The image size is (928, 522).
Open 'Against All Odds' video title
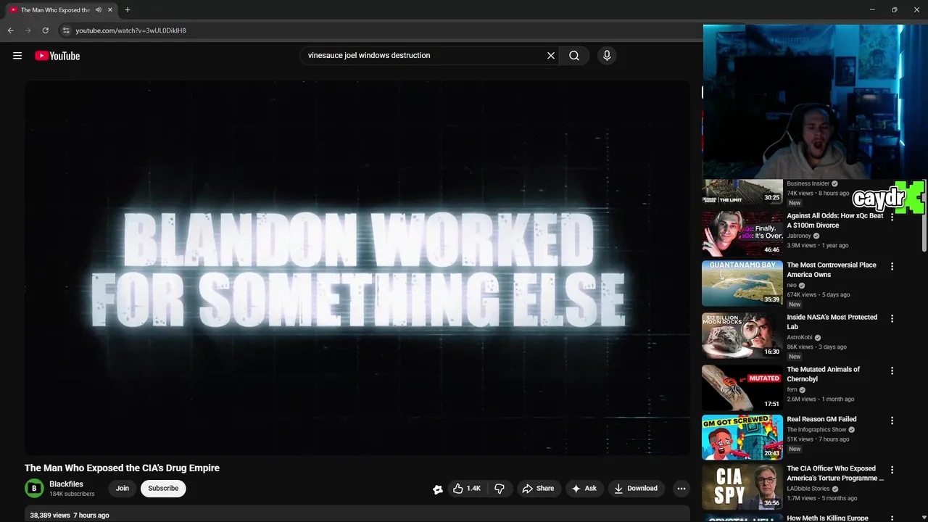pos(835,220)
